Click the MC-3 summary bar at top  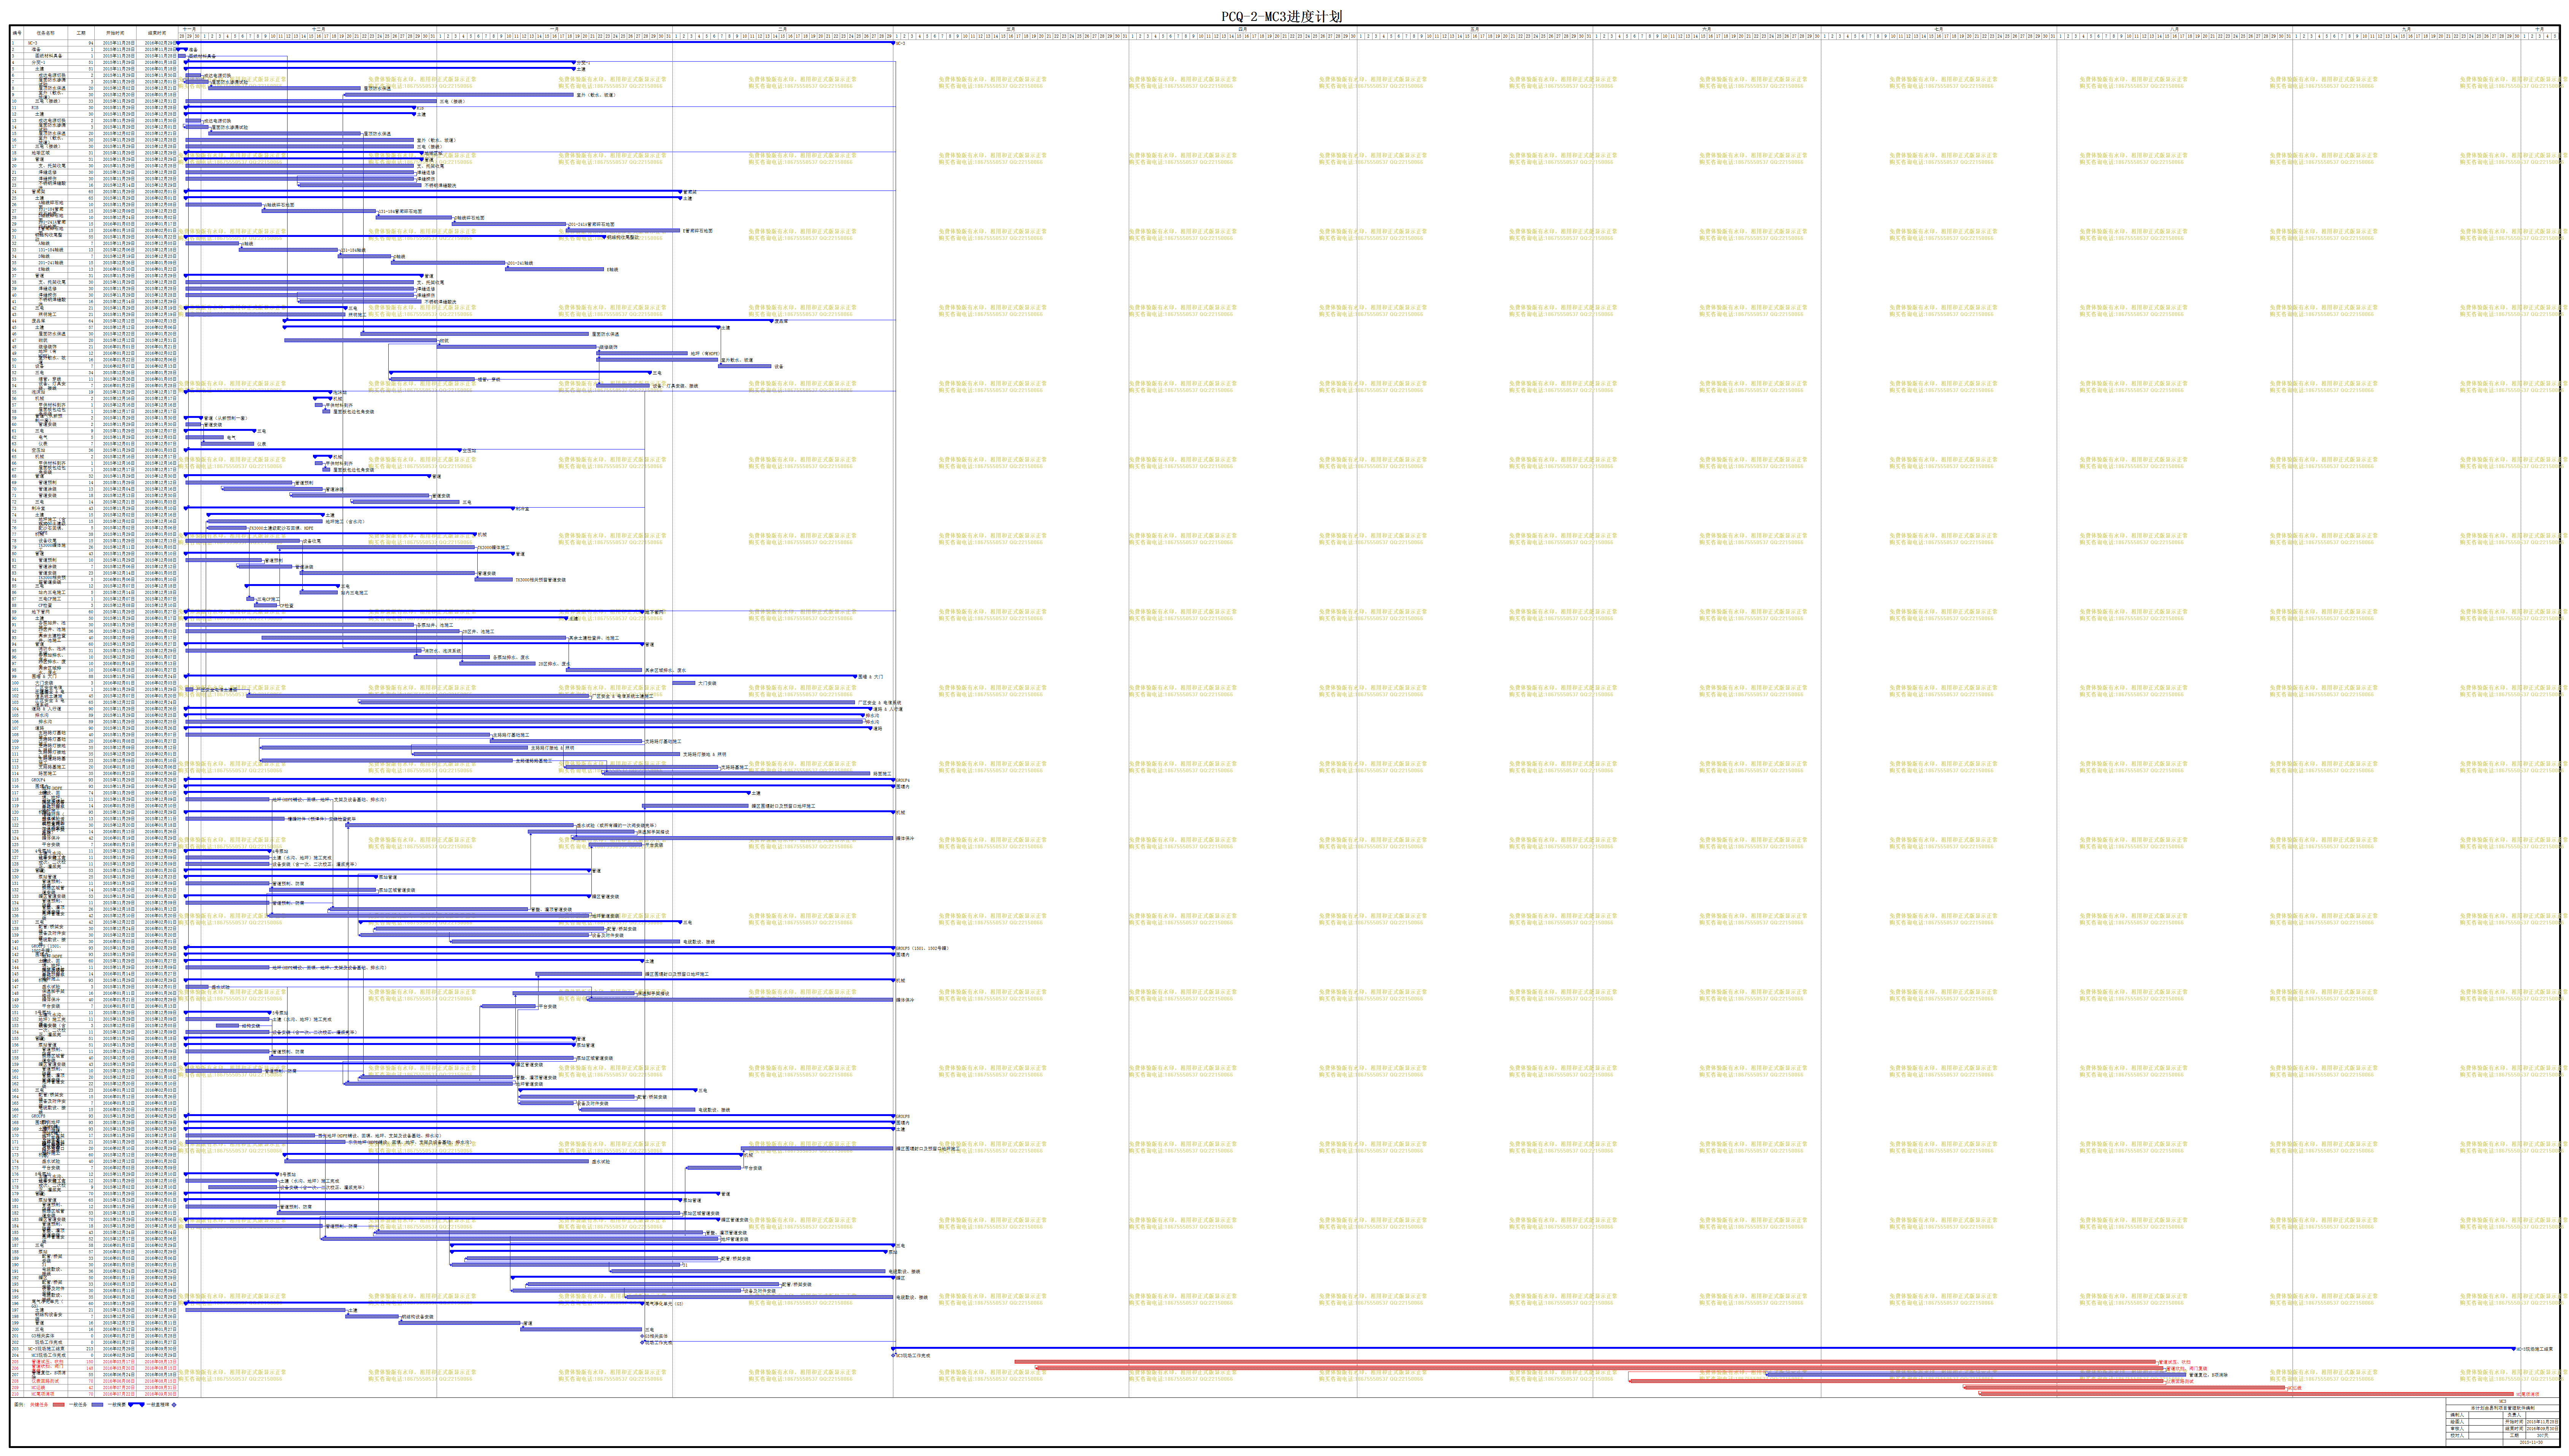[536, 43]
